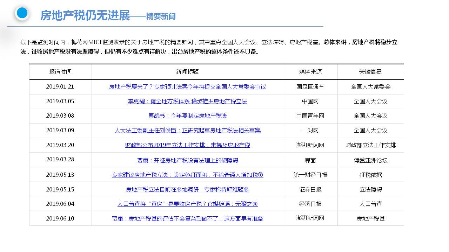Follow the 栗战书 今年要制定房地产税法 link
Screen dimensions: 449x252
(187, 116)
